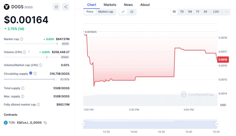Copy the TON contract address

click(x=45, y=123)
